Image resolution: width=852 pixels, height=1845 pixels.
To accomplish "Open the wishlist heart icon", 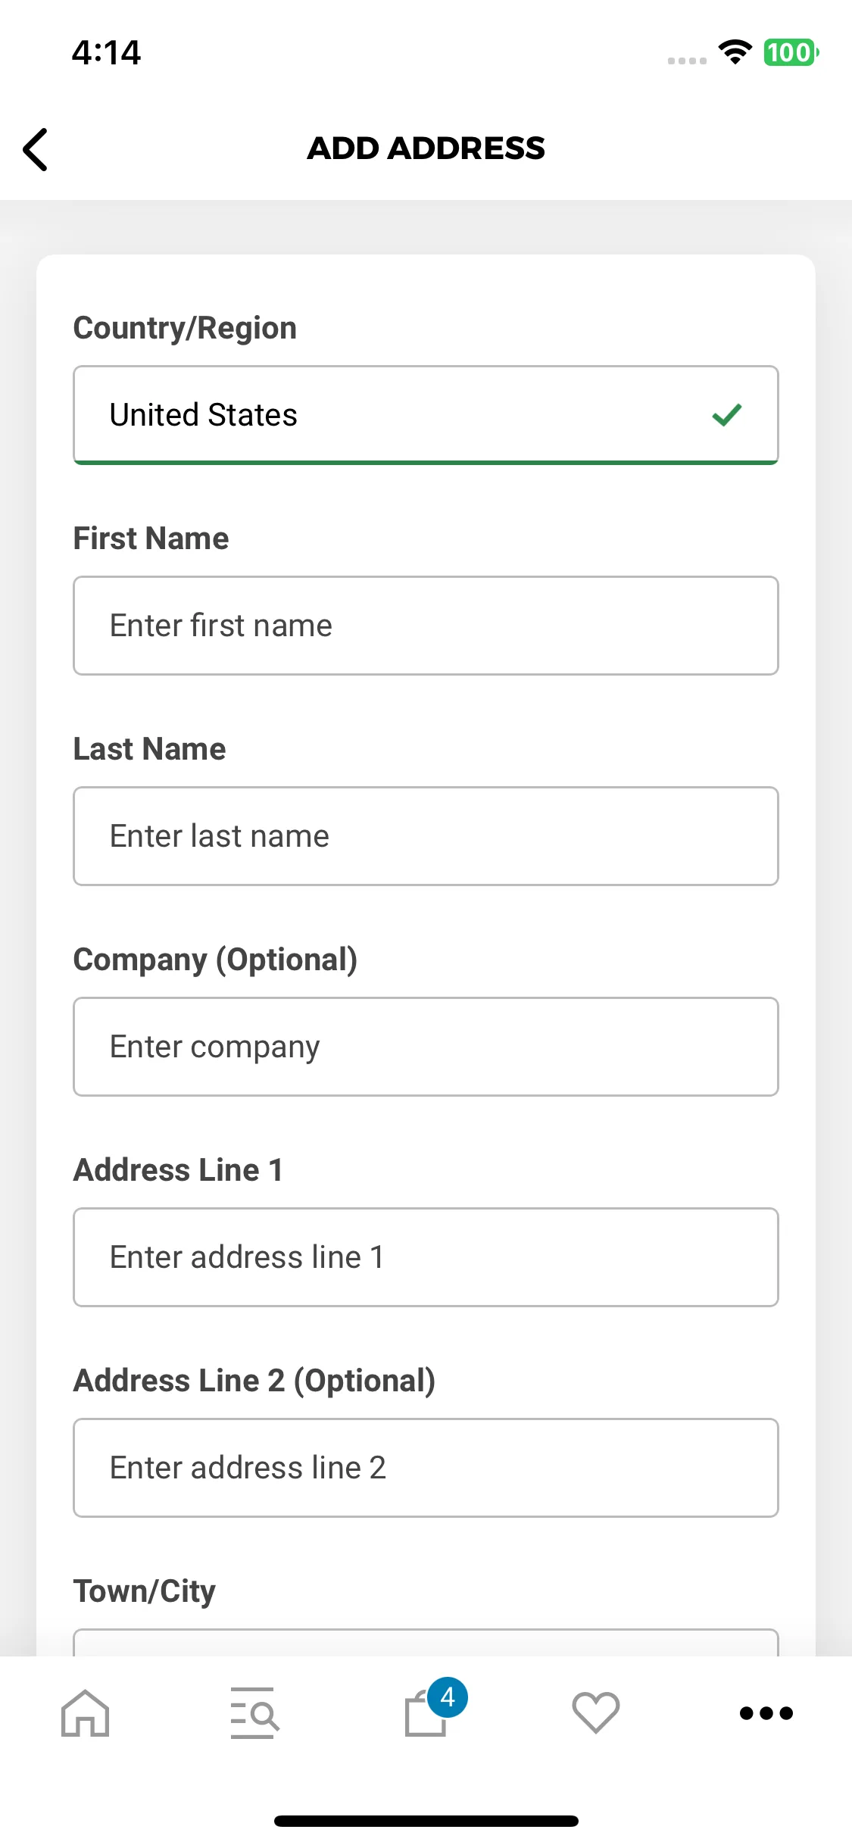I will click(596, 1712).
